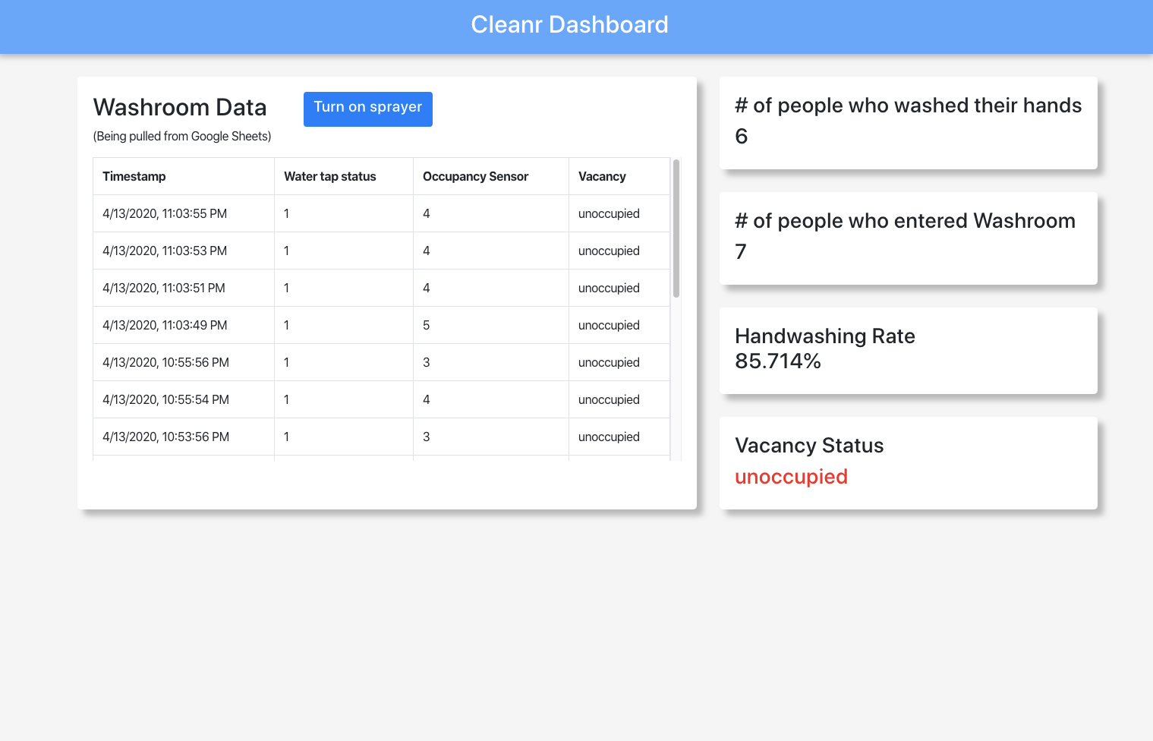This screenshot has width=1153, height=741.
Task: Click the Handwashing Rate card title
Action: [x=825, y=336]
